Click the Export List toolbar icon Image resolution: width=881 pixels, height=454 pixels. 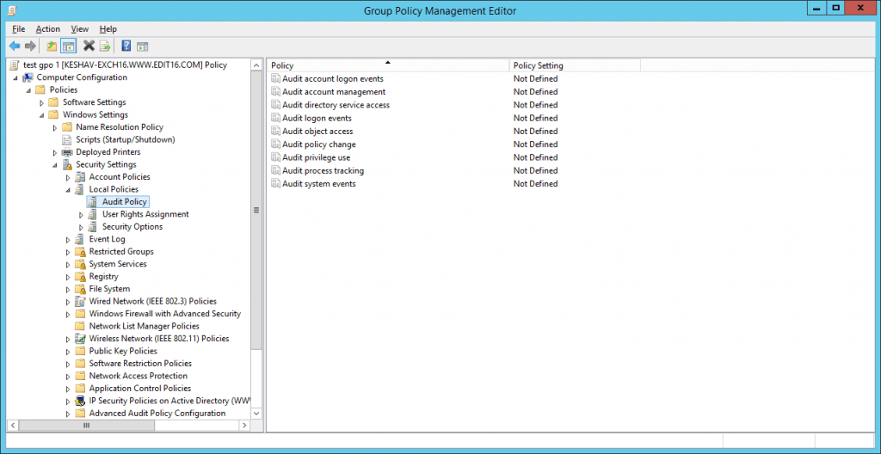click(105, 46)
